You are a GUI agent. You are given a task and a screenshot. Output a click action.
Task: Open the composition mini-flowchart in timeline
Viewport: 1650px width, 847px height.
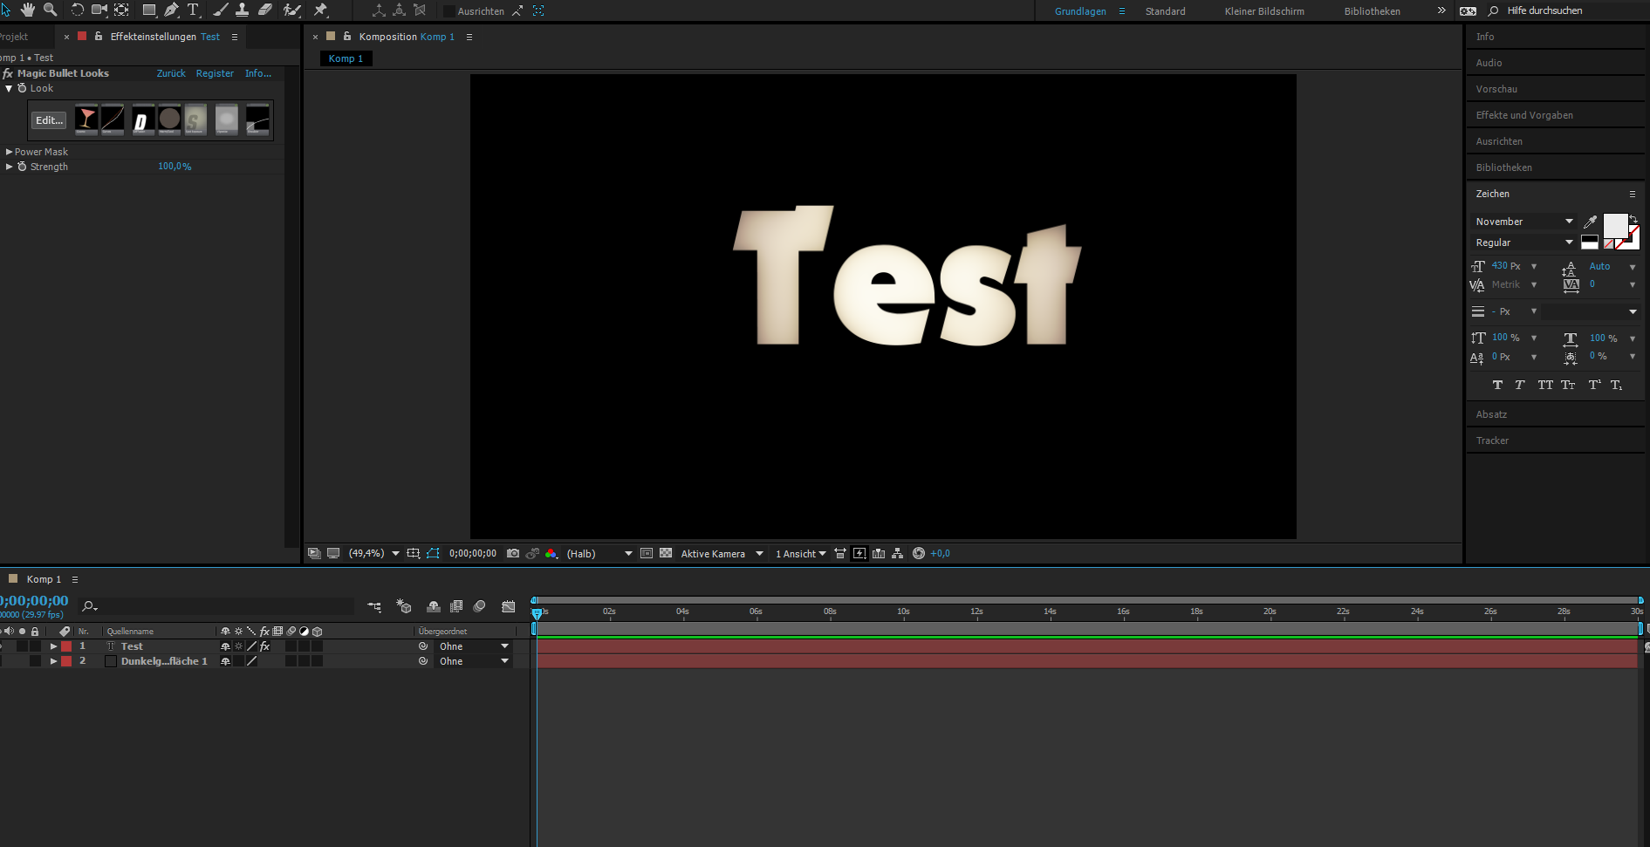[x=374, y=606]
